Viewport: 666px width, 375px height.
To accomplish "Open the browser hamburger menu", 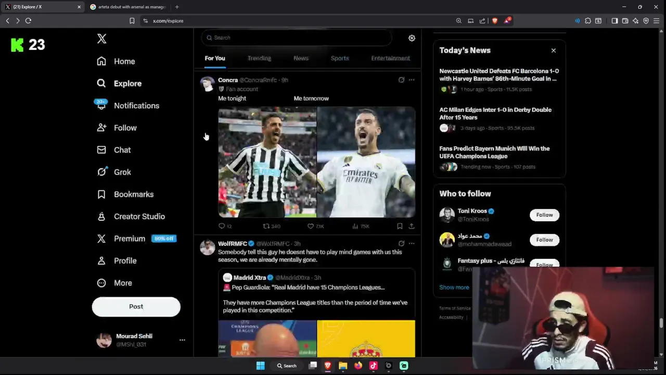I will pyautogui.click(x=656, y=21).
